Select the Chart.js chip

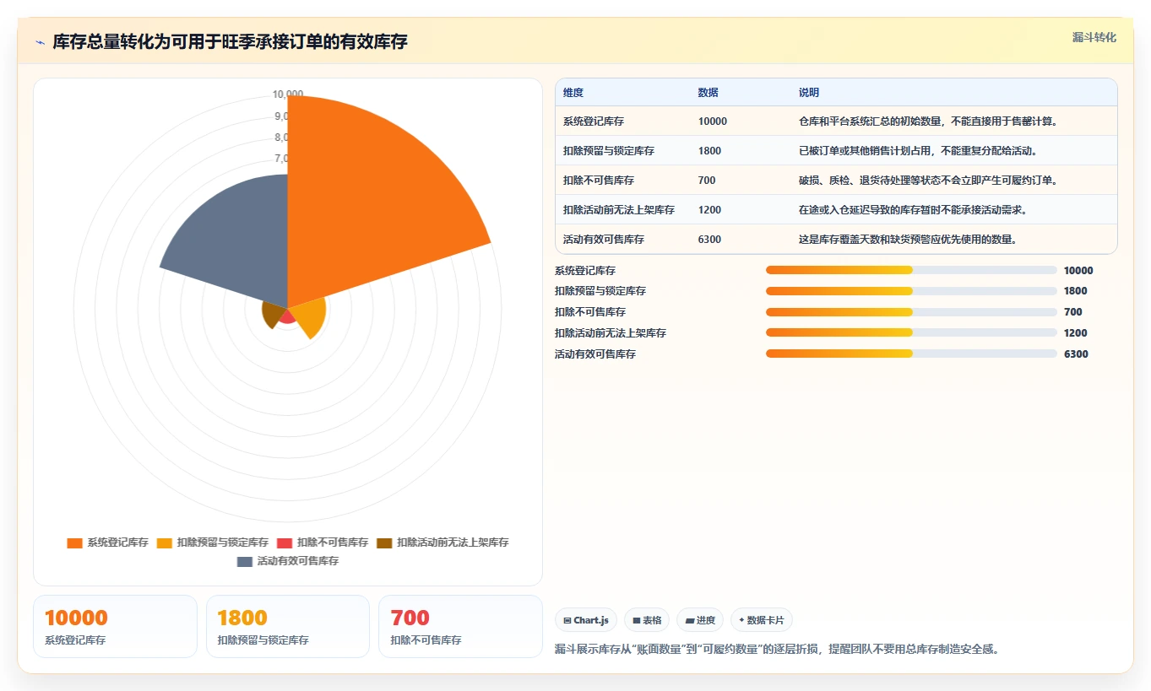click(586, 620)
